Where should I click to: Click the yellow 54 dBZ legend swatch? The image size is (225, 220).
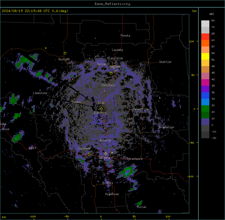[x=205, y=56]
